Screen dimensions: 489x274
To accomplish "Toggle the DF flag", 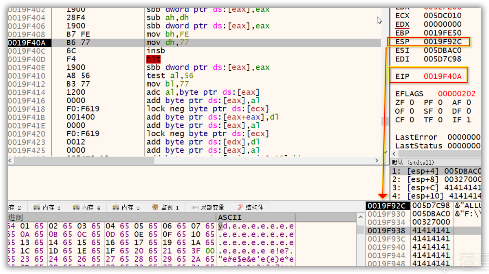I will [462, 111].
